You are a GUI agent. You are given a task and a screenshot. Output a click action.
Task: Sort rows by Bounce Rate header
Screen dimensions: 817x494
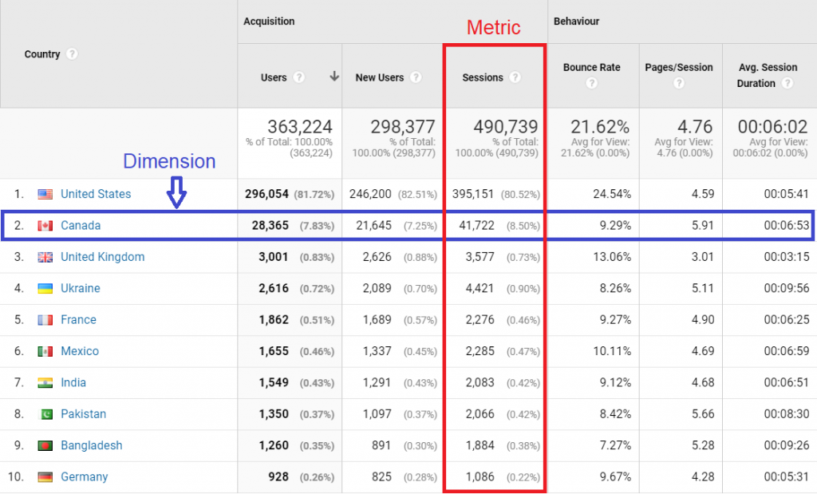(x=592, y=67)
